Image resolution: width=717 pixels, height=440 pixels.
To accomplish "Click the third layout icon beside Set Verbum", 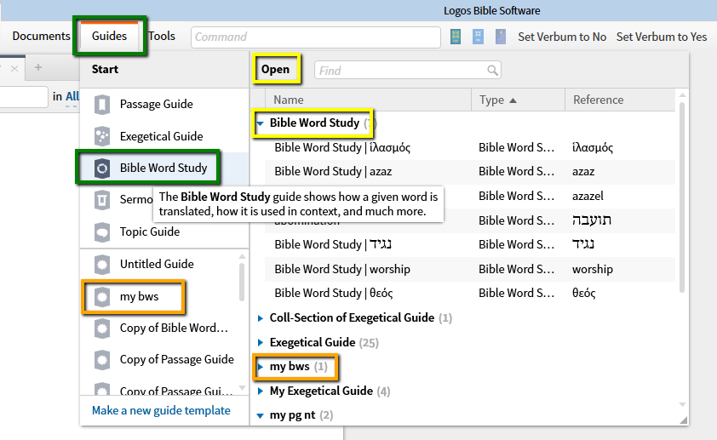I will [x=501, y=37].
